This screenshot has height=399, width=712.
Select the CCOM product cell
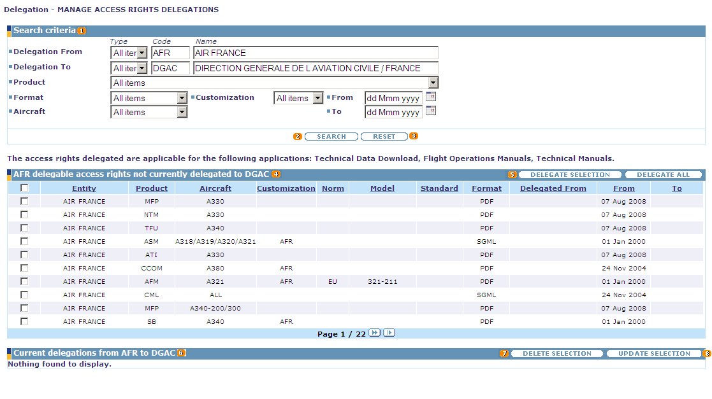(x=152, y=268)
